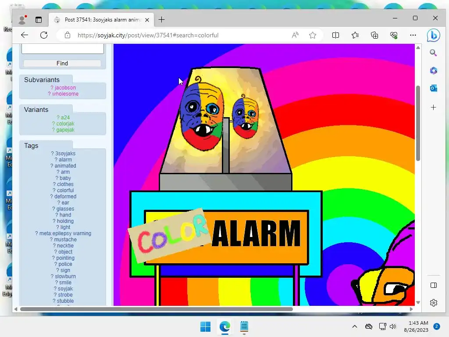The width and height of the screenshot is (449, 337).
Task: Open the Collections panel
Action: 374,35
